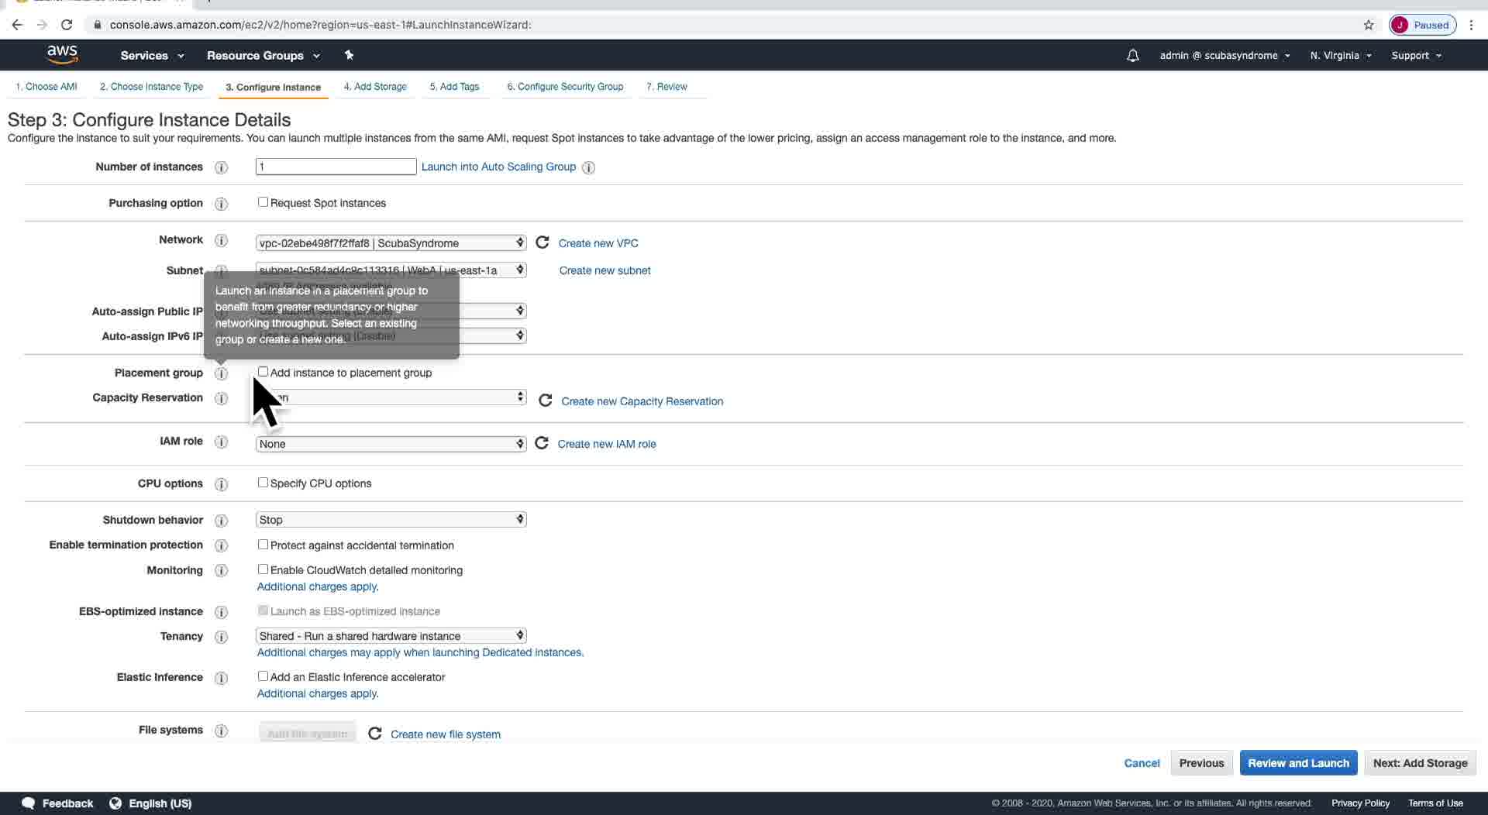This screenshot has height=815, width=1488.
Task: Refresh the Capacity Reservation list
Action: [x=546, y=401]
